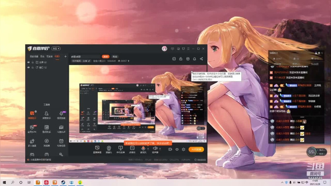Toggle preview visibility with bottom eye icon
The height and width of the screenshot is (186, 331).
177,149
